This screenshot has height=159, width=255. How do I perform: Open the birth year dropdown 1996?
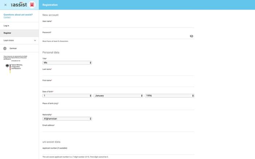[x=170, y=95]
